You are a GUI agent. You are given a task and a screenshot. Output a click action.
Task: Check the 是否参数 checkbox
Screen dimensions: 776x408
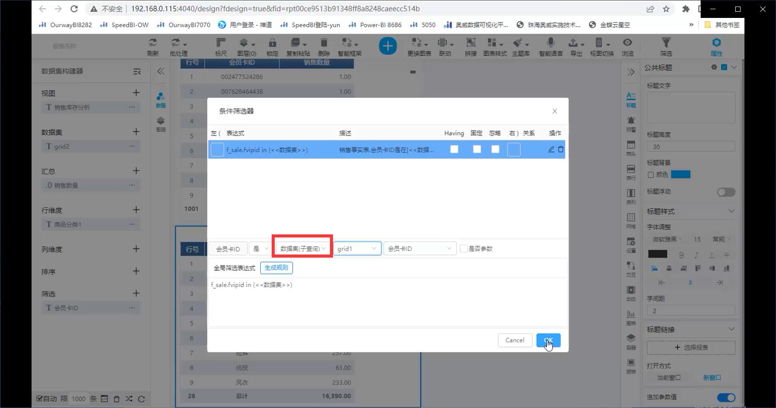(x=464, y=249)
